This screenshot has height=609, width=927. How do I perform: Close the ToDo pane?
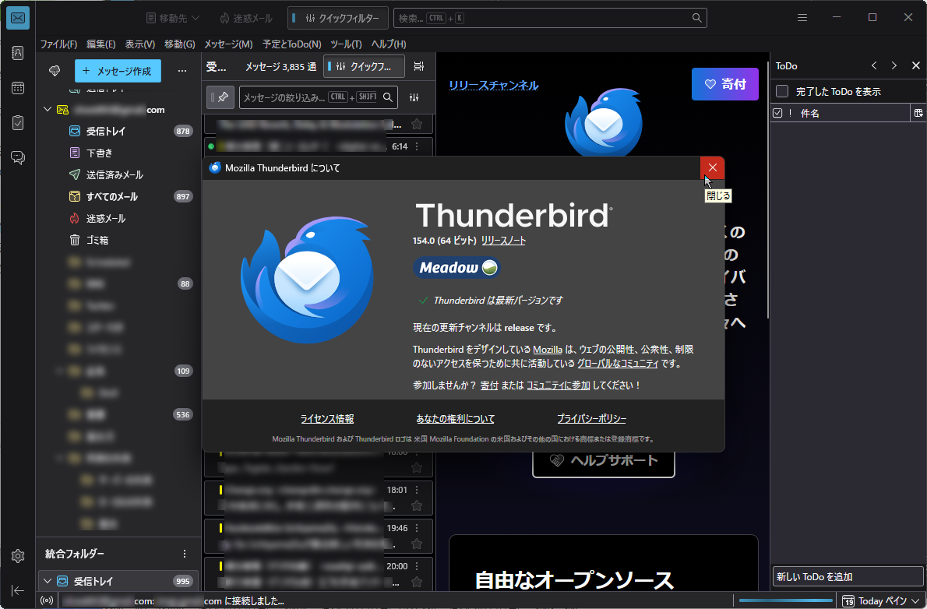tap(916, 65)
